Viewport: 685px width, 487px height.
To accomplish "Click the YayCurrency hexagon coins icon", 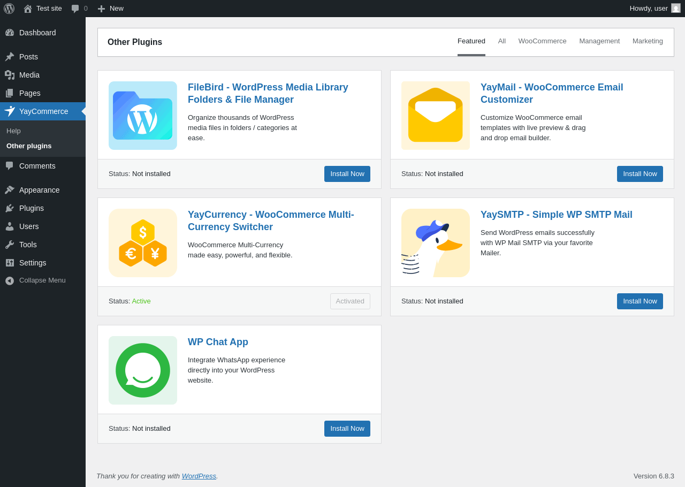I will pos(143,243).
